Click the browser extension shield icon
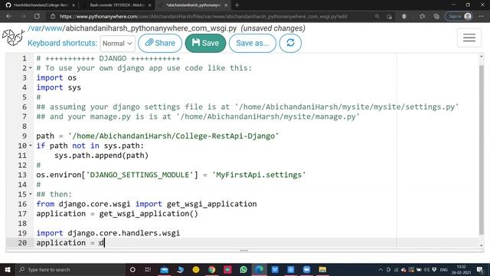This screenshot has width=490, height=276. coord(404,16)
